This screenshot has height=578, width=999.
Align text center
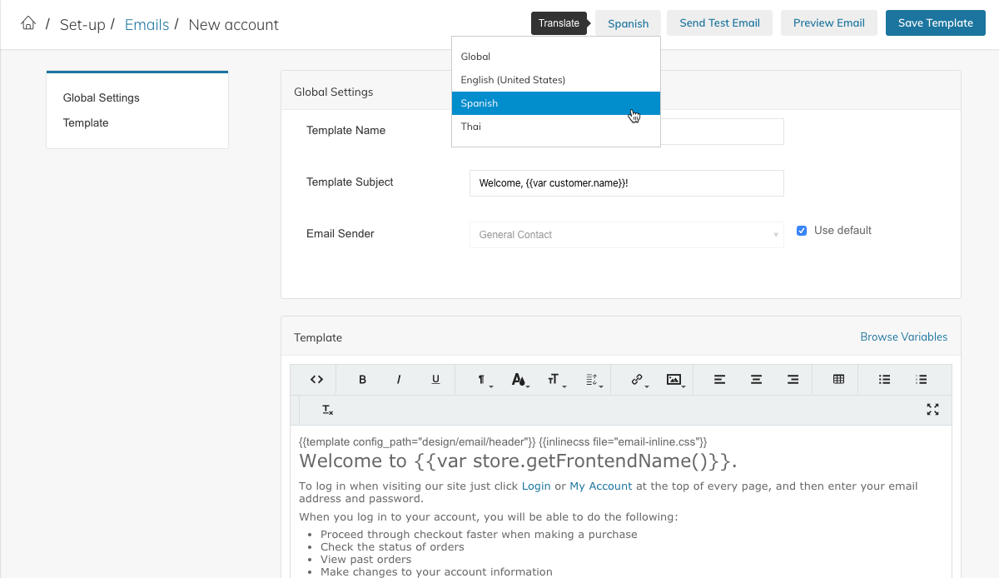pyautogui.click(x=756, y=379)
